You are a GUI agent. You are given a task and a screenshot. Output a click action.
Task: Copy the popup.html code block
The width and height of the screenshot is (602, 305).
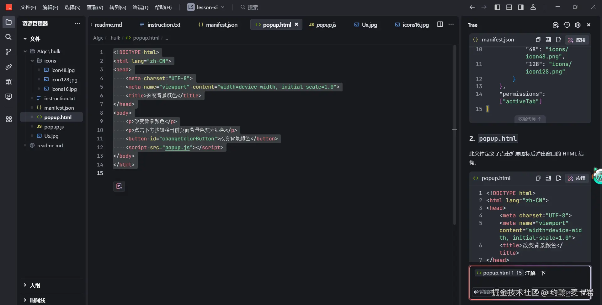538,178
